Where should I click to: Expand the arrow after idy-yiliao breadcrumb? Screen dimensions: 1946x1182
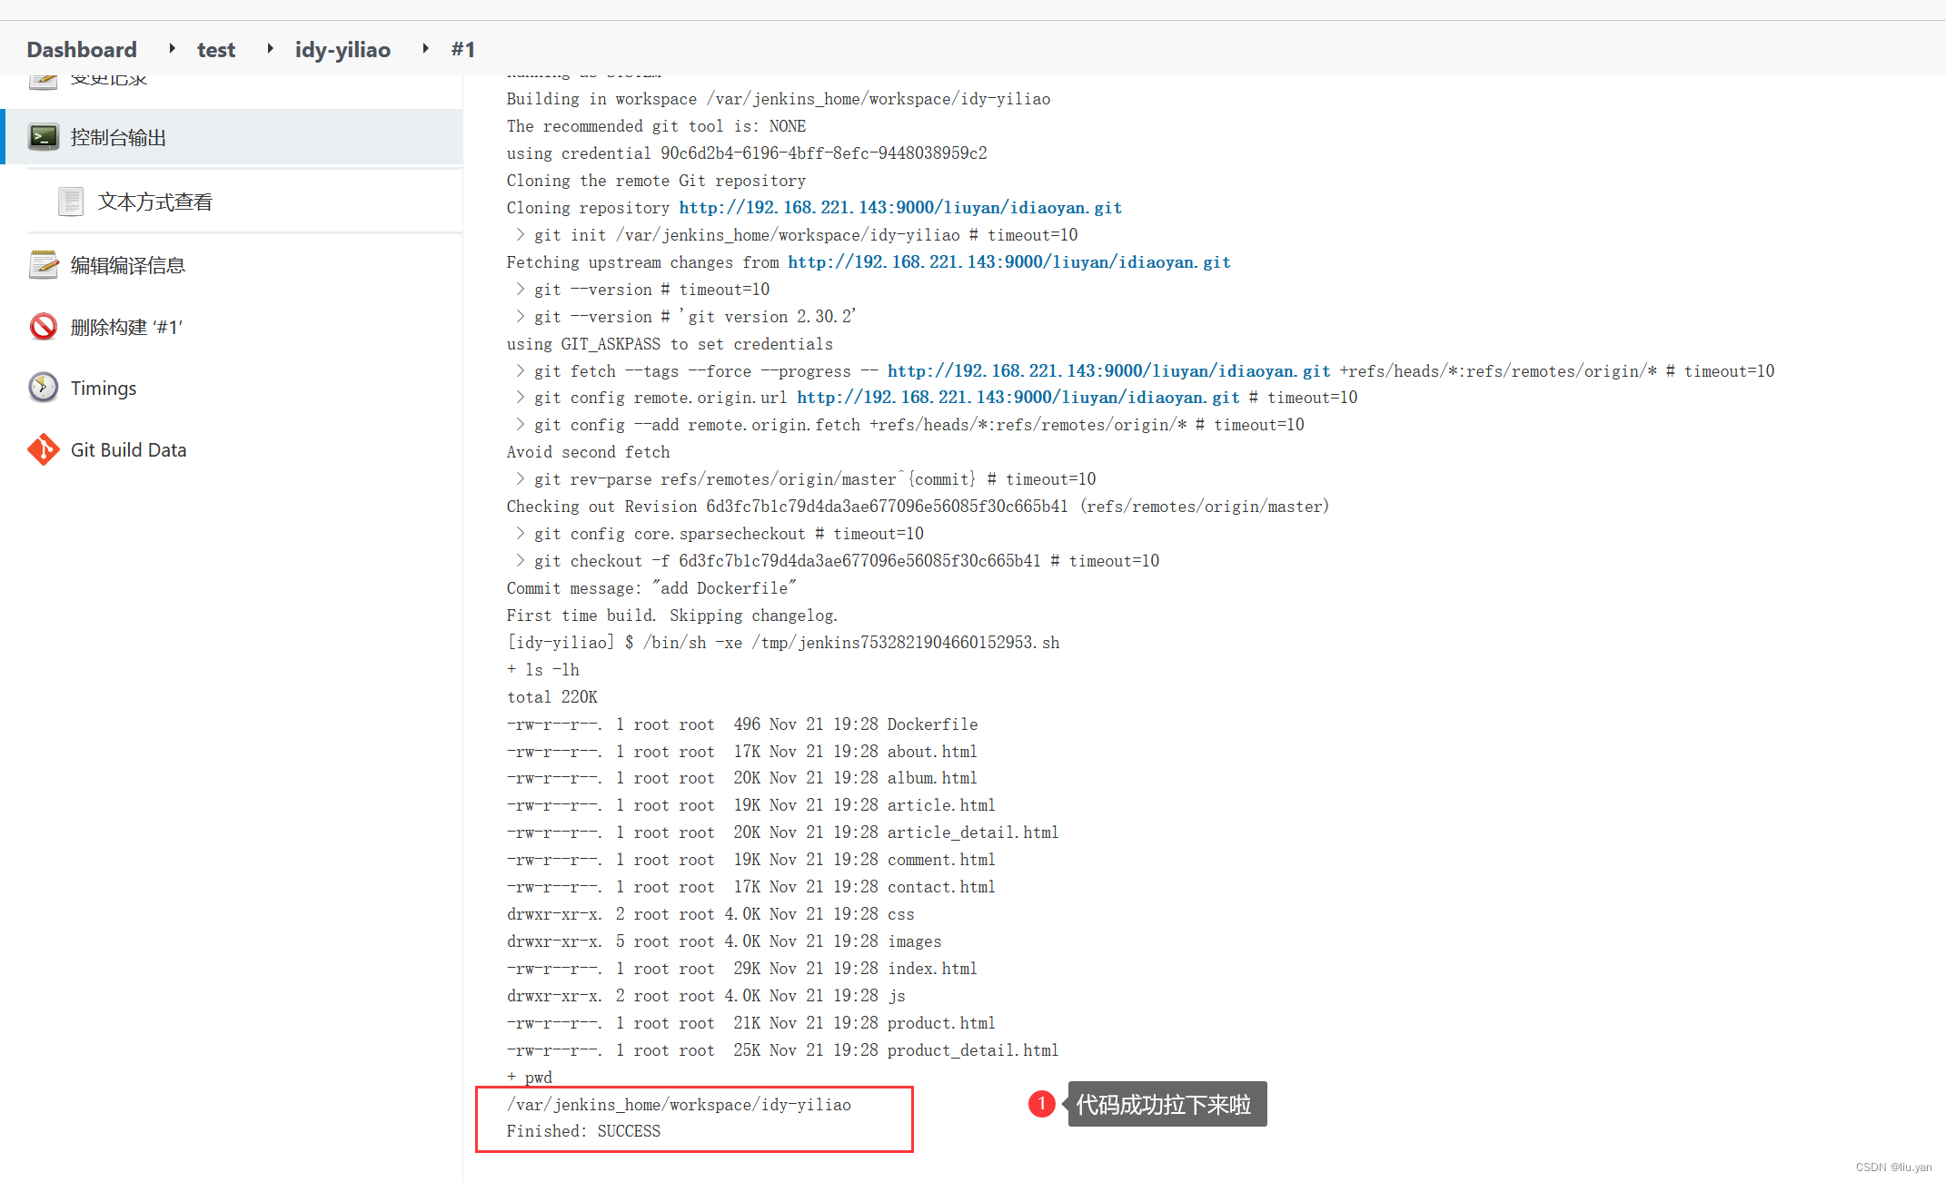[425, 48]
